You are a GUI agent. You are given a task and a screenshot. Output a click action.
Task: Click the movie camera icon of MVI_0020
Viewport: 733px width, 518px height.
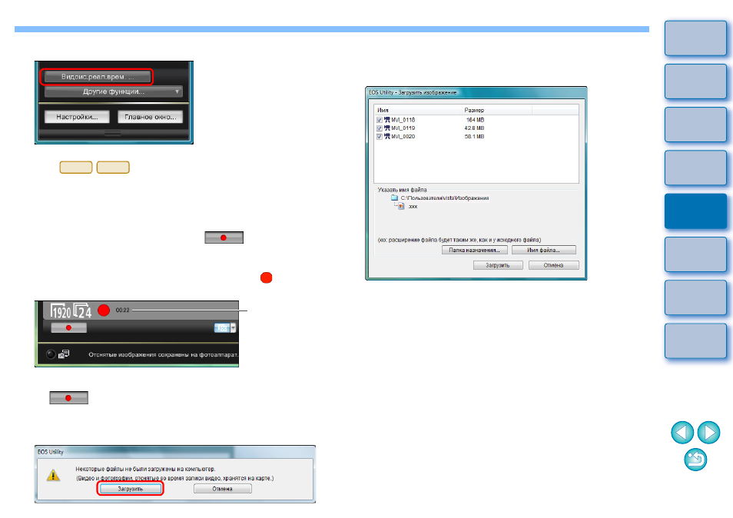coord(386,137)
